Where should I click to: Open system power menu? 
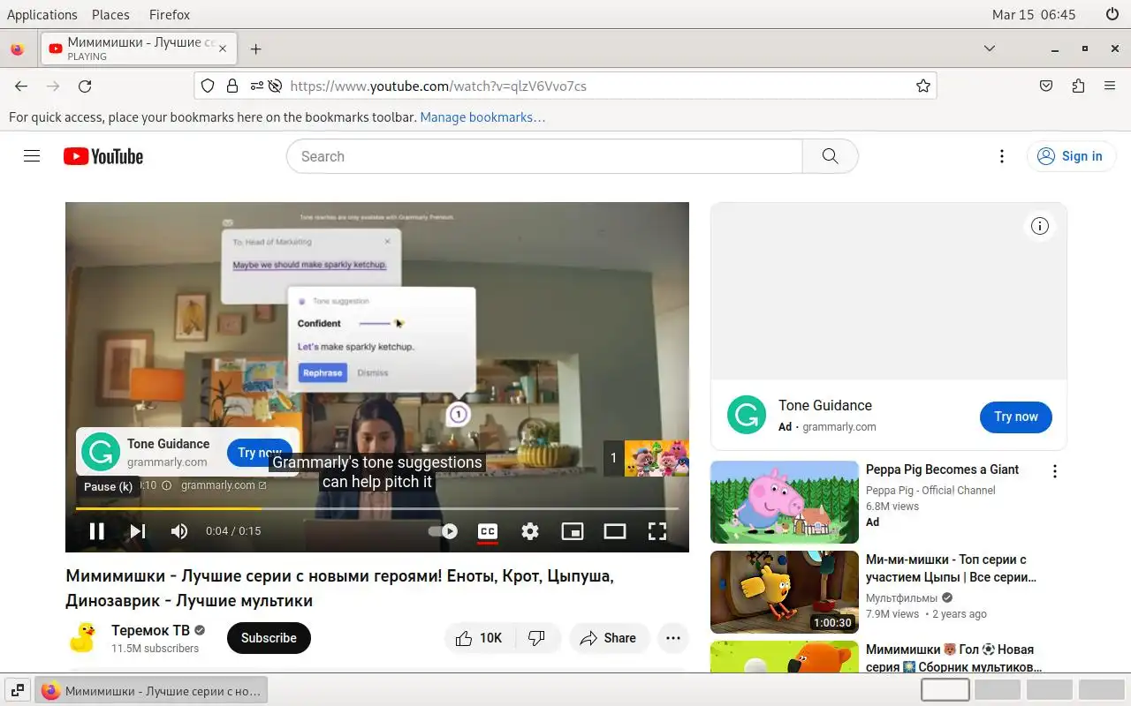[1112, 14]
